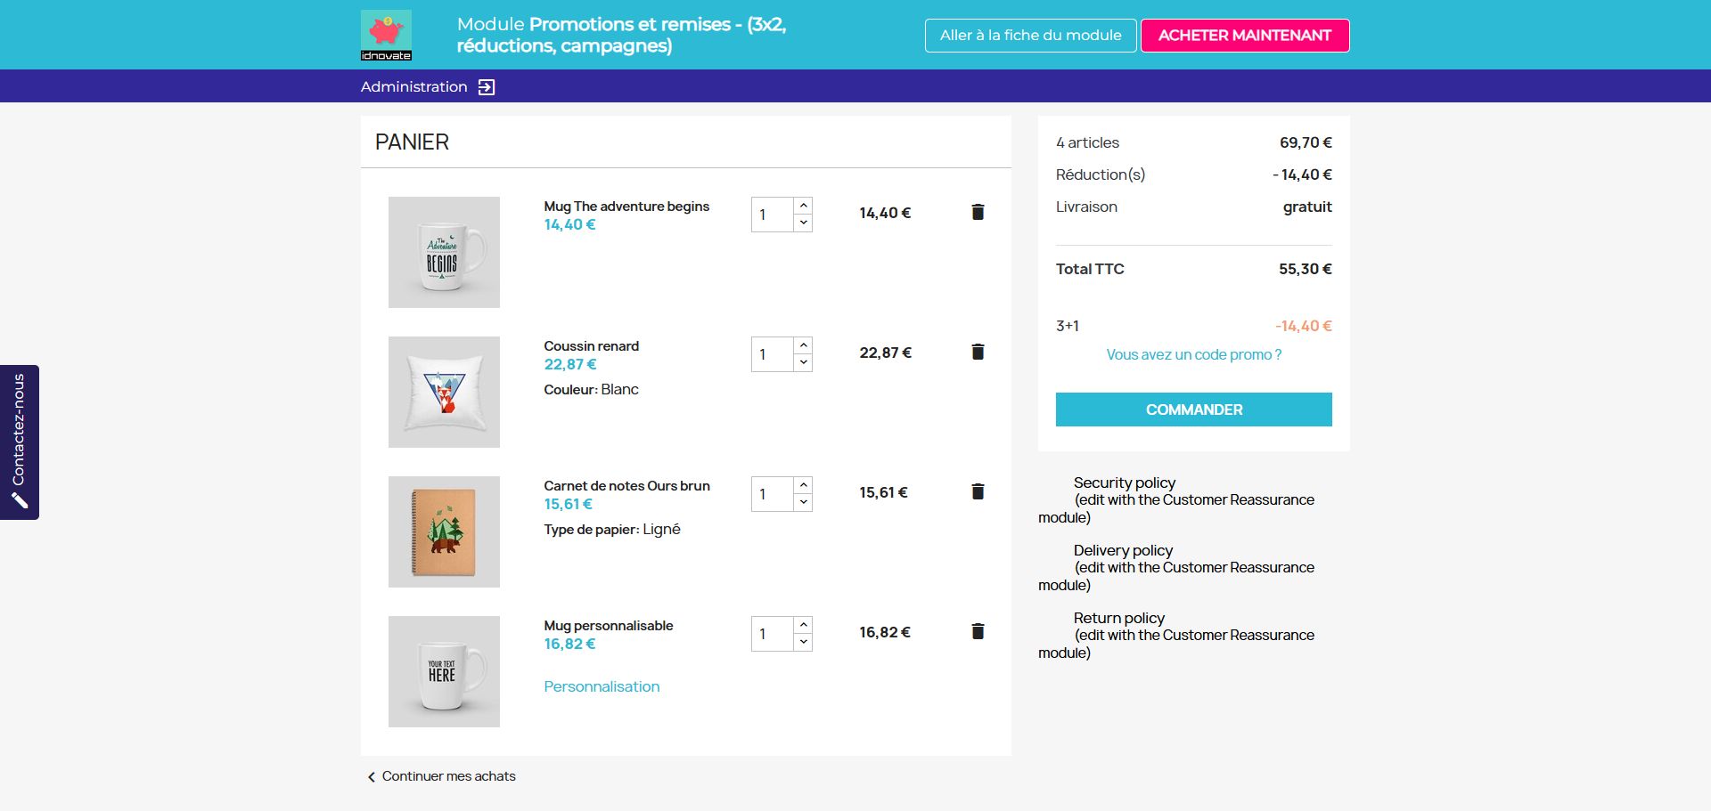Click the idnovate piggy bank logo
Viewport: 1711px width, 811px height.
tap(386, 35)
